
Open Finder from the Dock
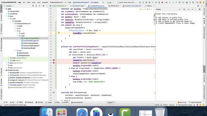47,112
